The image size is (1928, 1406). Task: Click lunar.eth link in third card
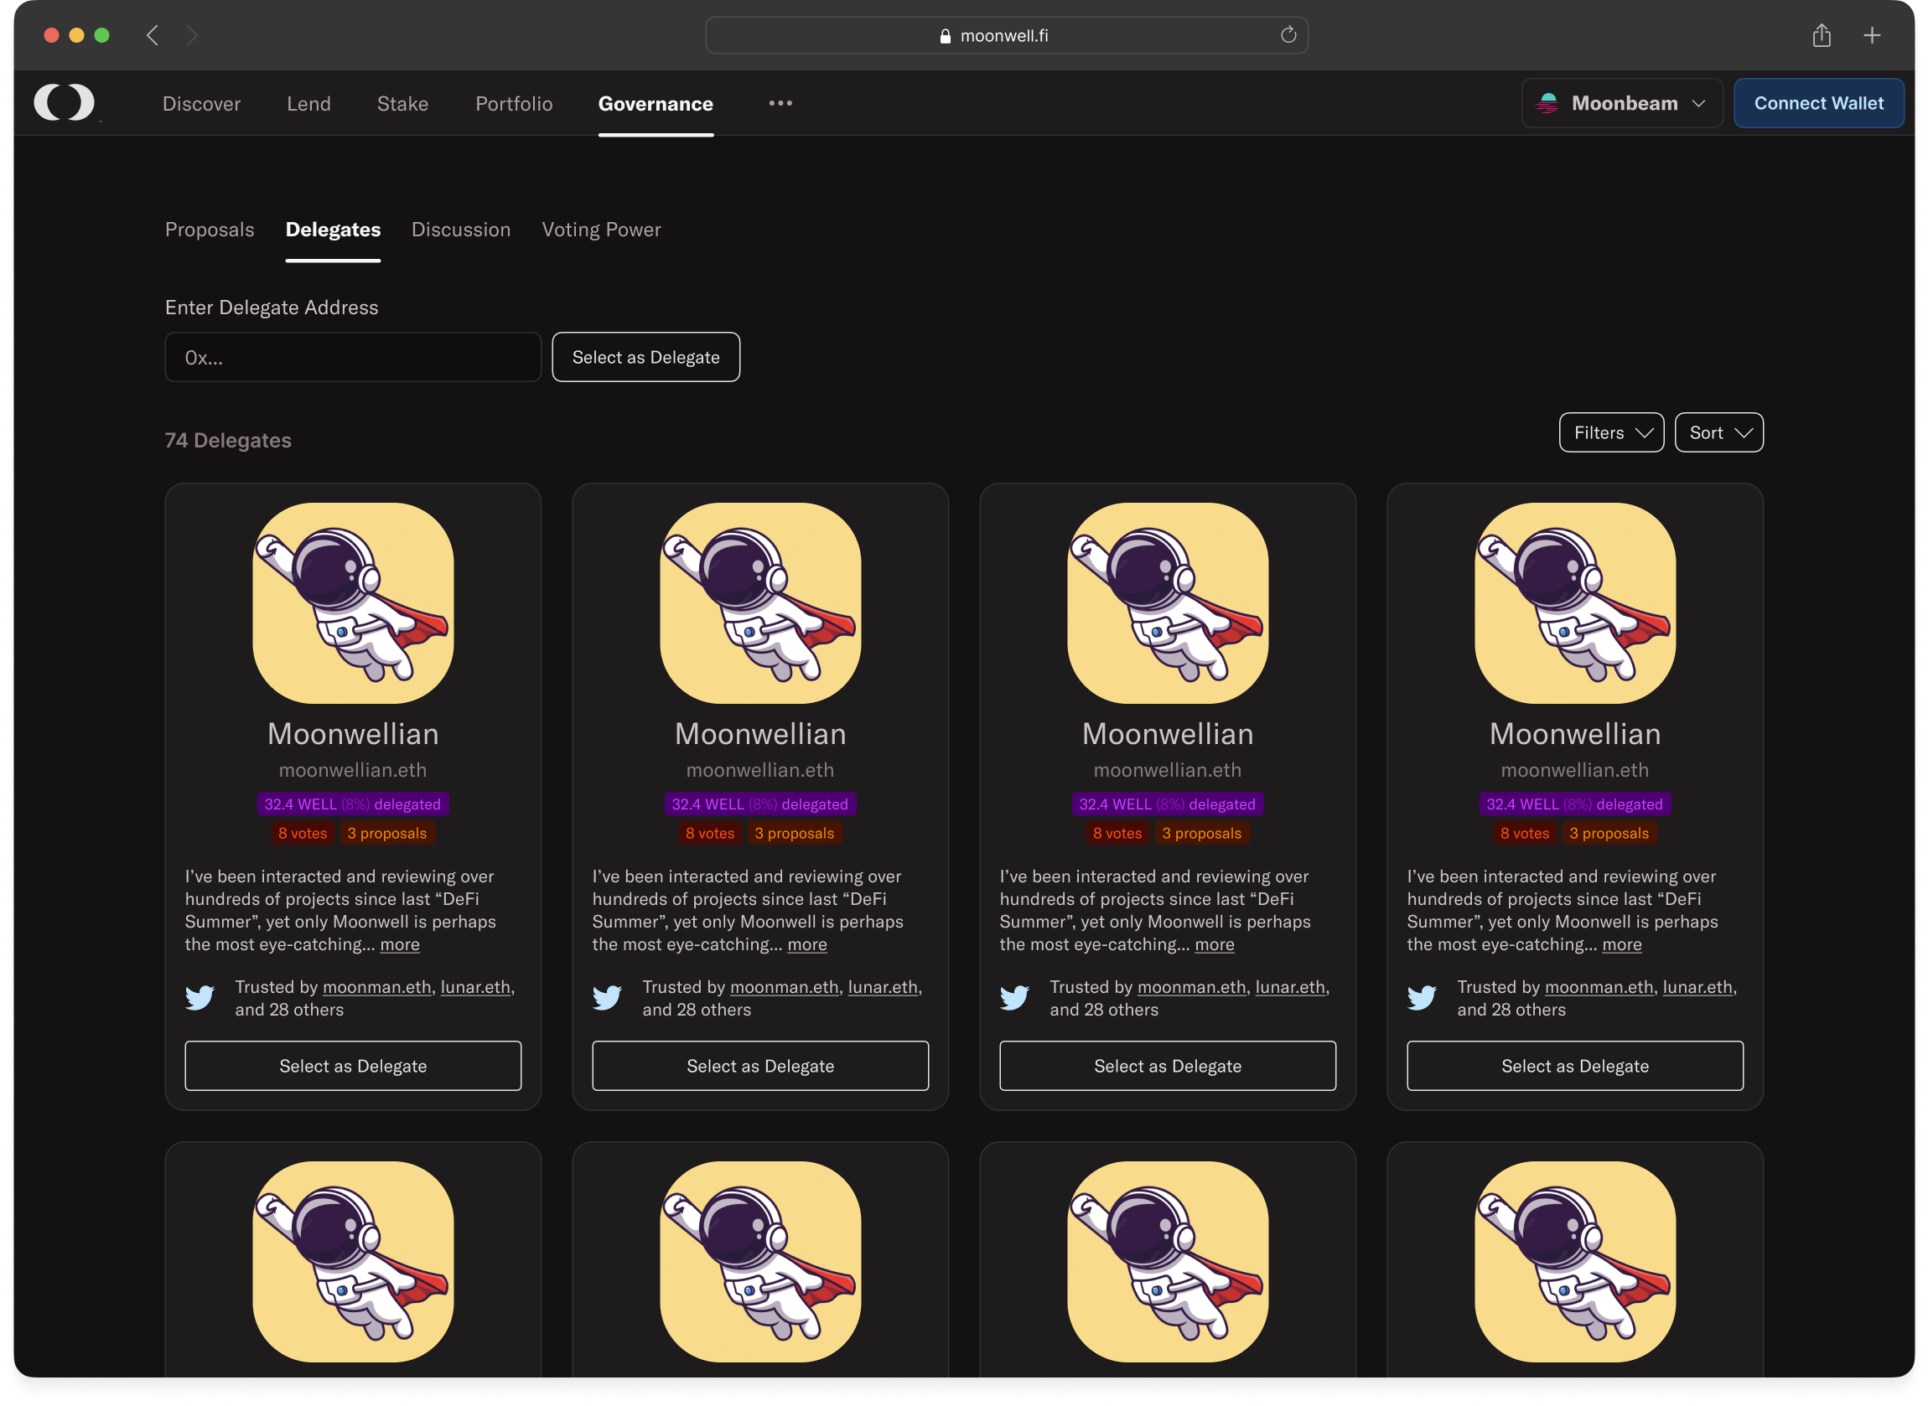[1289, 987]
